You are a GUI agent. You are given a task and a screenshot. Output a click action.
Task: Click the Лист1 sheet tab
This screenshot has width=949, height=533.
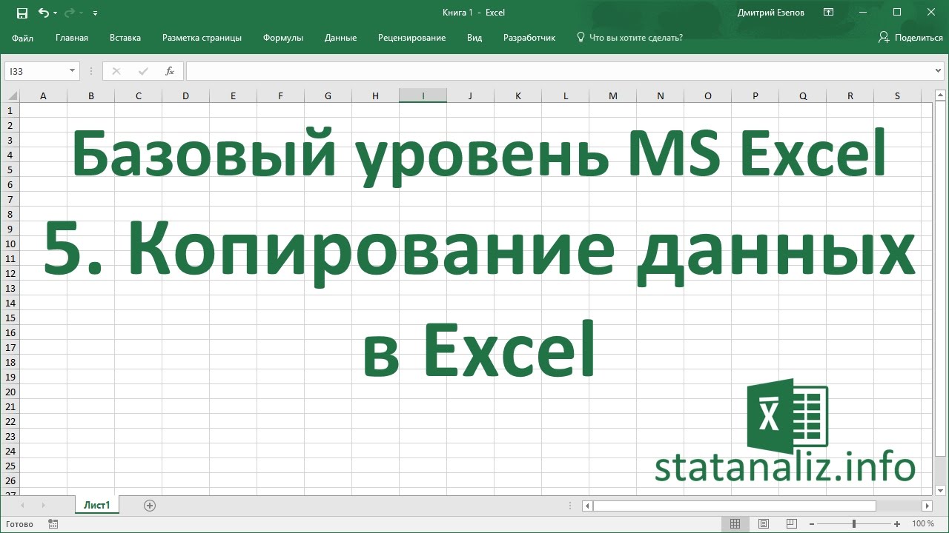tap(97, 506)
